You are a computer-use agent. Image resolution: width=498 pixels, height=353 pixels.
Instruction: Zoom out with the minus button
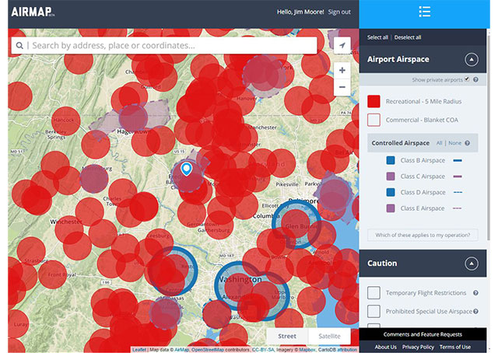(x=342, y=87)
